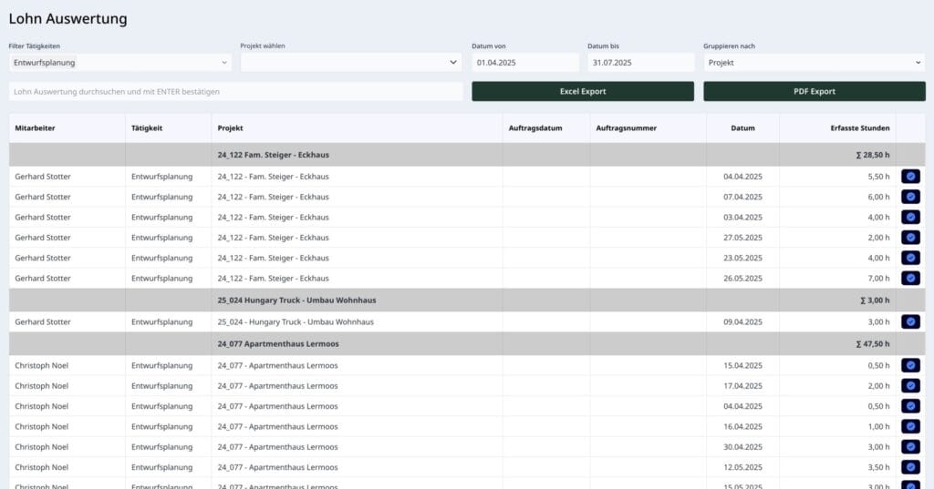Viewport: 934px width, 489px height.
Task: Click the check badge on the 17.04.2025 row
Action: 910,386
